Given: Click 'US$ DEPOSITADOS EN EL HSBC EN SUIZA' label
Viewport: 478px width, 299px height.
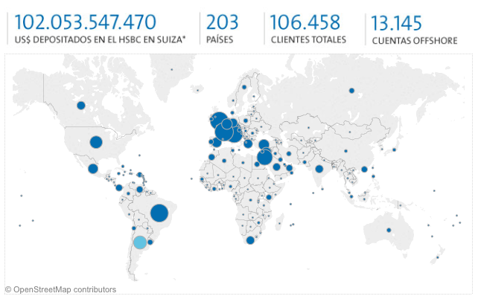Looking at the screenshot, I should tap(100, 39).
